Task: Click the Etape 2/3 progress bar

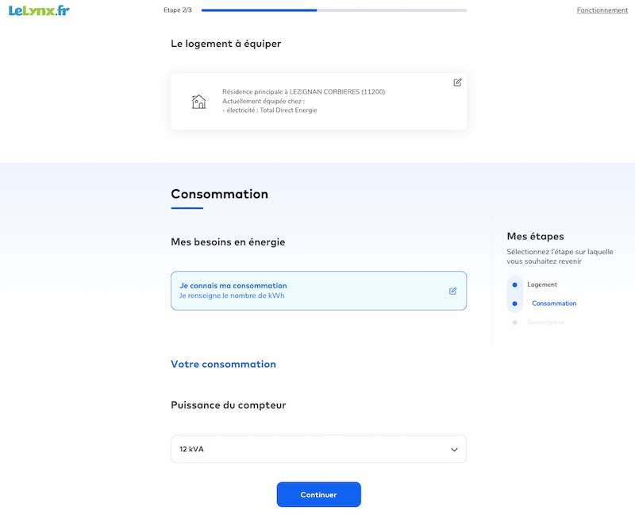Action: [x=334, y=10]
